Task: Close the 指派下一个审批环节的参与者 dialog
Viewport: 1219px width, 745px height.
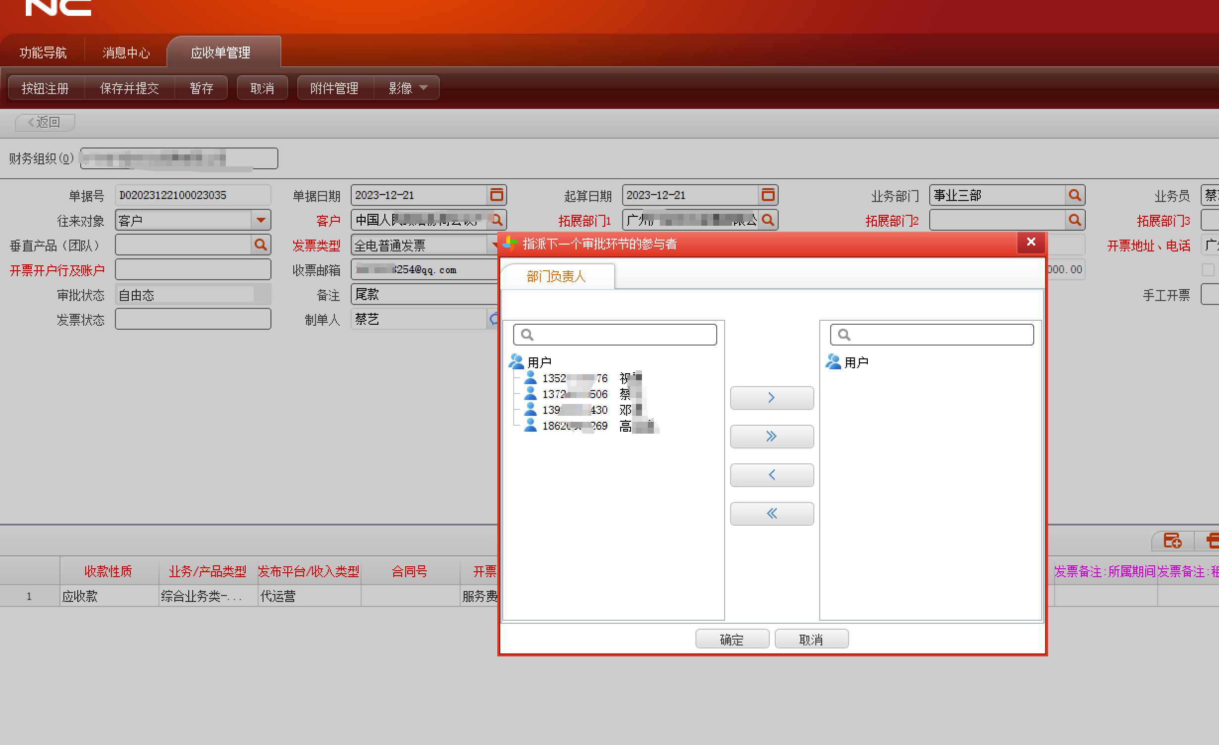Action: click(x=1031, y=242)
